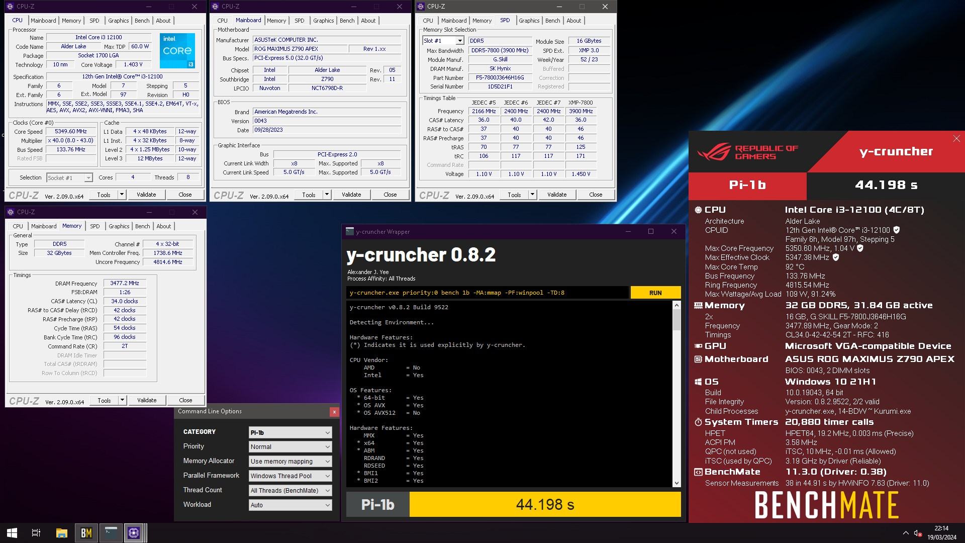Click Validate in the Memory window
The height and width of the screenshot is (543, 965).
tap(147, 400)
